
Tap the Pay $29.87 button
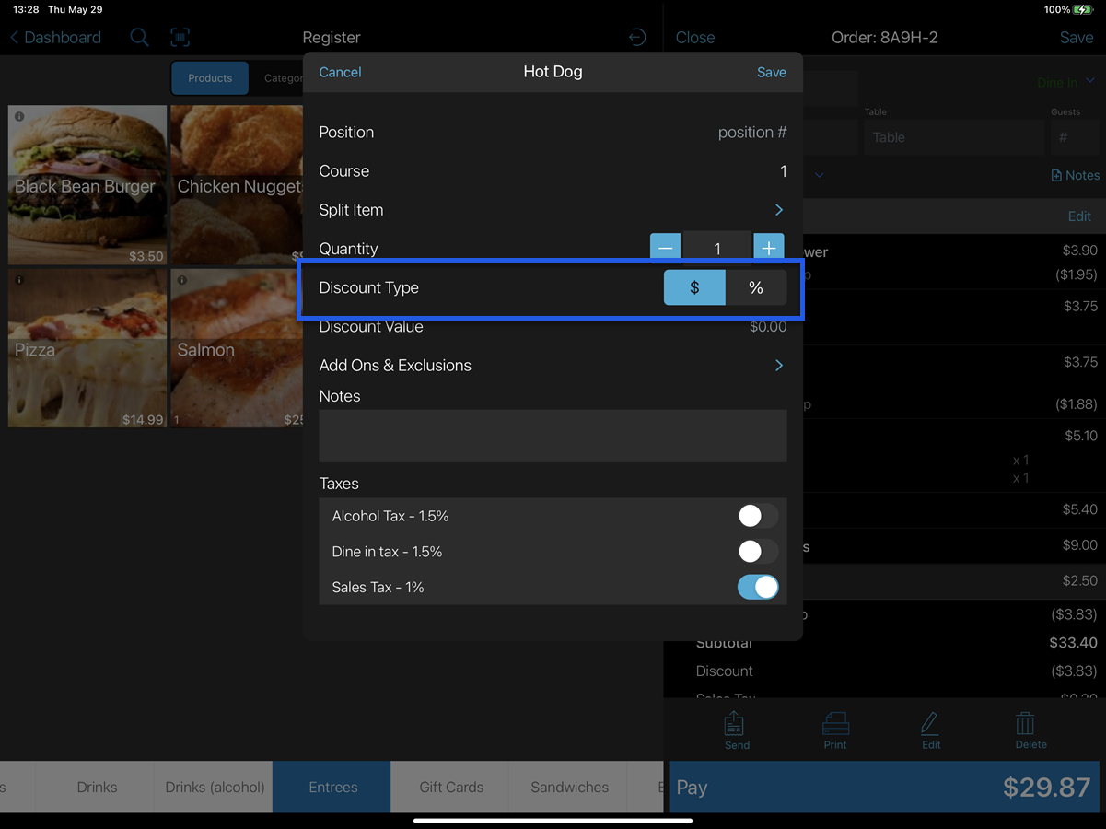[x=884, y=787]
